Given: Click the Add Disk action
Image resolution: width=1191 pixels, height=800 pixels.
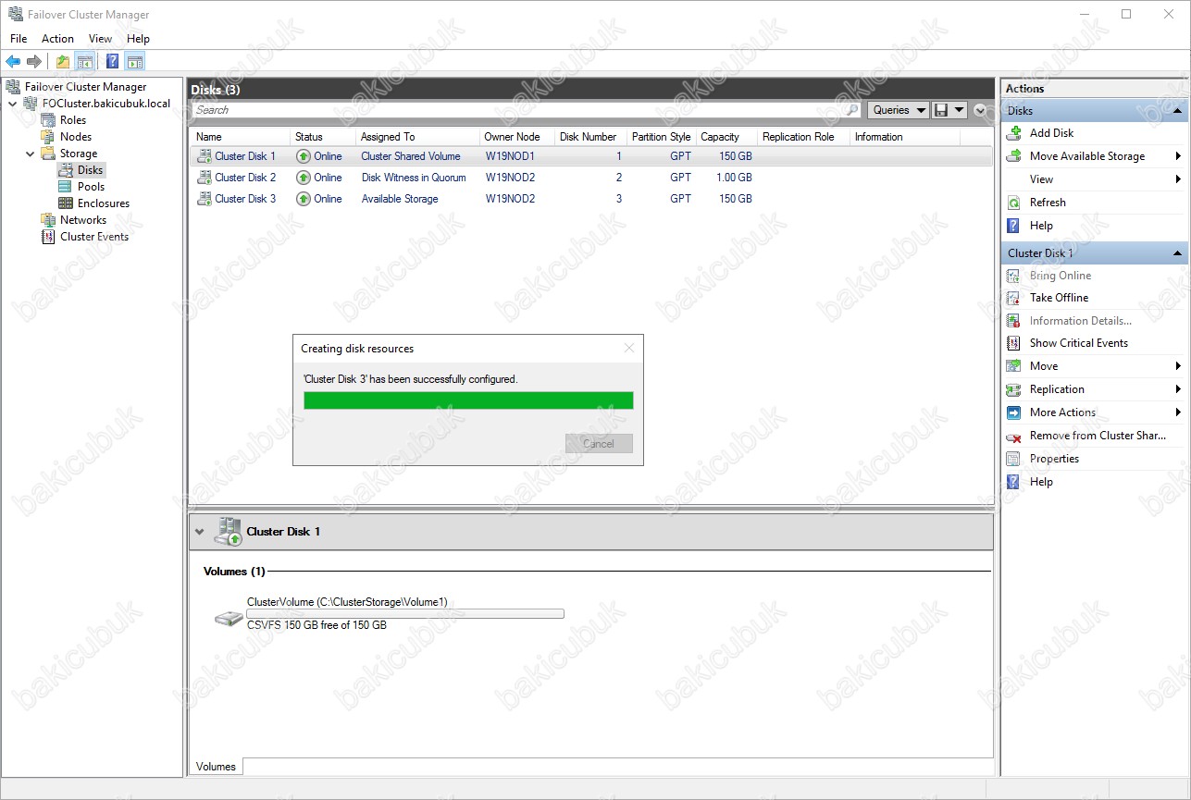Looking at the screenshot, I should click(1051, 133).
